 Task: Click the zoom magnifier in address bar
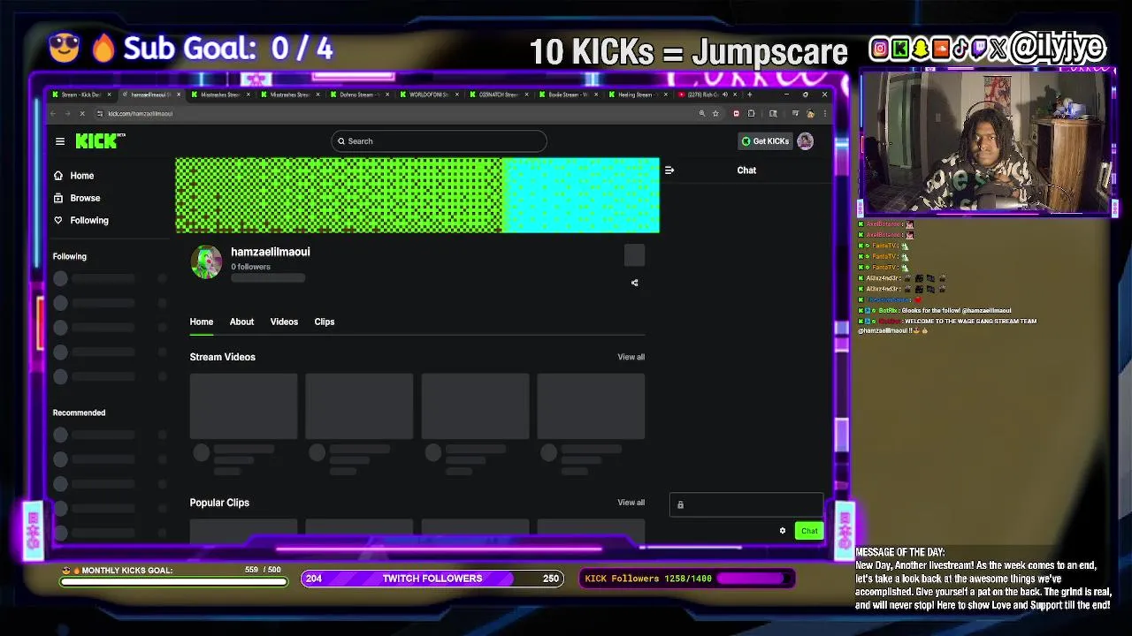tap(702, 113)
